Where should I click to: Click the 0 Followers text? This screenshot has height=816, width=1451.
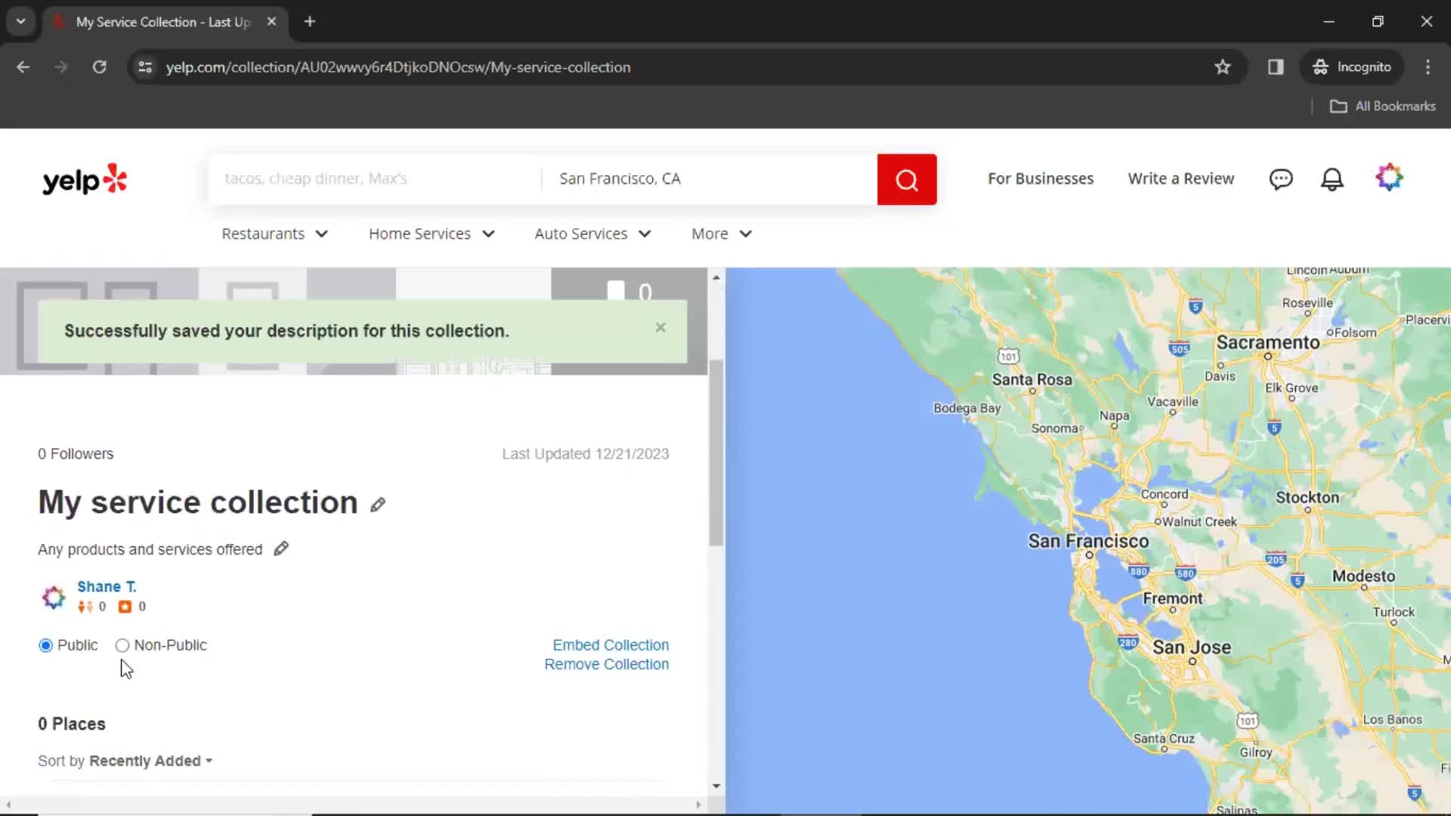pyautogui.click(x=76, y=454)
